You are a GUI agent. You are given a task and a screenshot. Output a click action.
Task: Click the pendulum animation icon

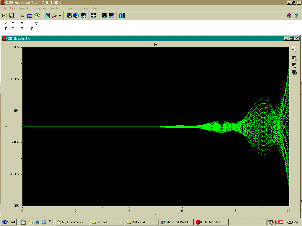coord(104,16)
